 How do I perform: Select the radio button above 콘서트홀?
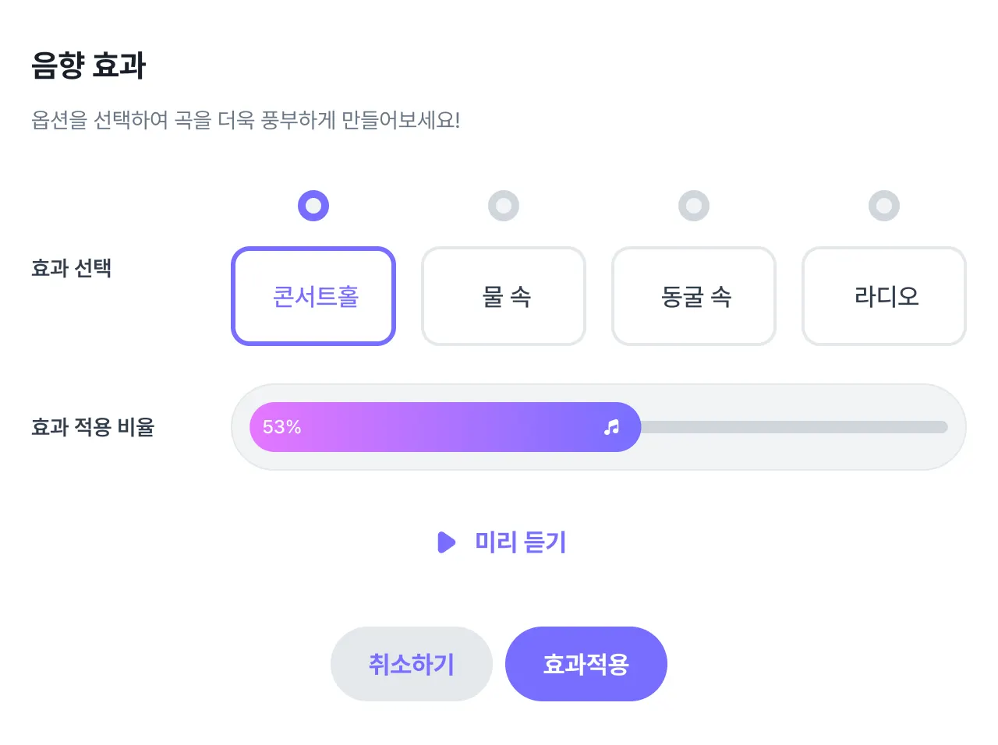tap(313, 206)
